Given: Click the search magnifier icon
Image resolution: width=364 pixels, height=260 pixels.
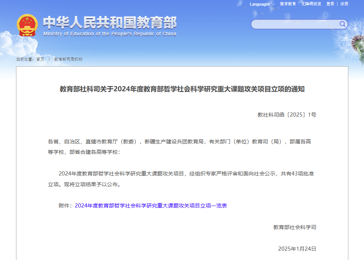Looking at the screenshot, I should pos(342,24).
